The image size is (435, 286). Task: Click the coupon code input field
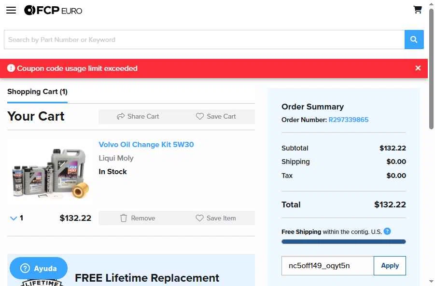coord(327,266)
